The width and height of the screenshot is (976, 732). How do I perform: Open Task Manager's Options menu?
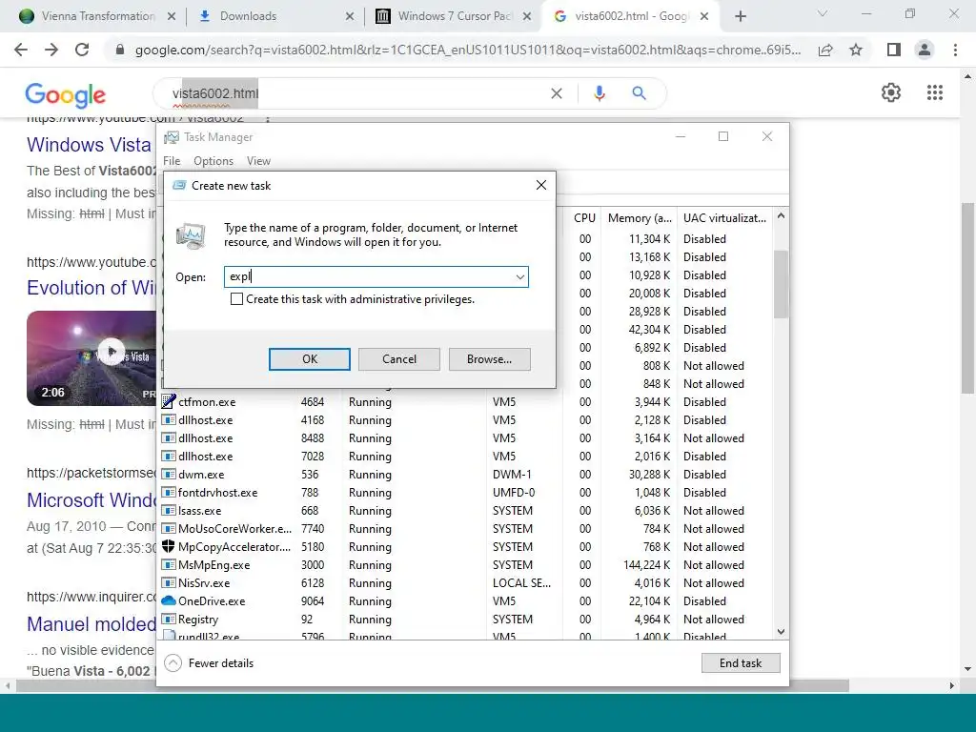(x=213, y=160)
